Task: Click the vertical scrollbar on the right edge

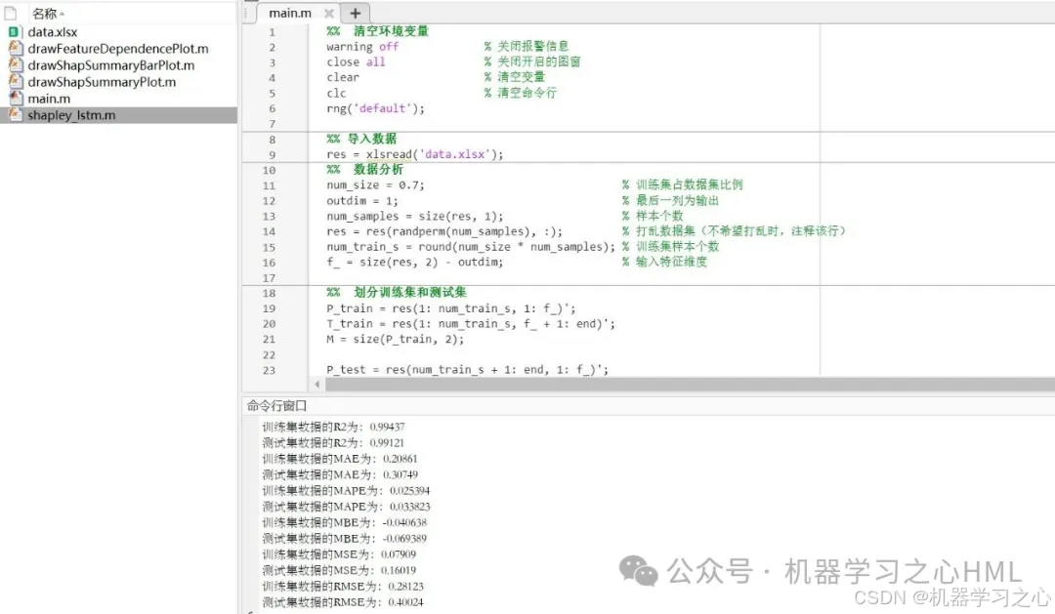Action: point(1049,195)
